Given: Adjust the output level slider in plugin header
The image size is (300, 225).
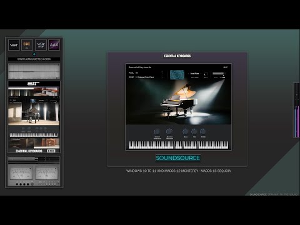Looking at the screenshot, I should coord(219,74).
